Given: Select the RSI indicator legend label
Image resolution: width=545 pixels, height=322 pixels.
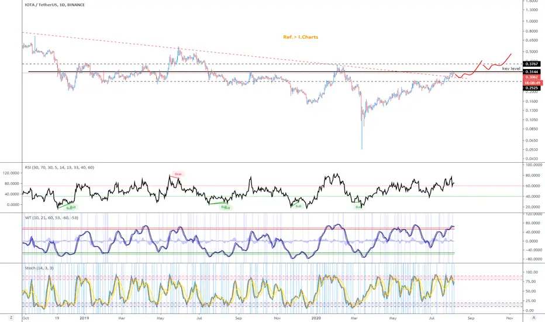Looking at the screenshot, I should pyautogui.click(x=60, y=167).
